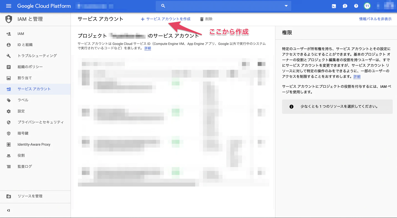Click the Google Cloud Platform logo text
Image resolution: width=397 pixels, height=218 pixels.
tap(44, 6)
